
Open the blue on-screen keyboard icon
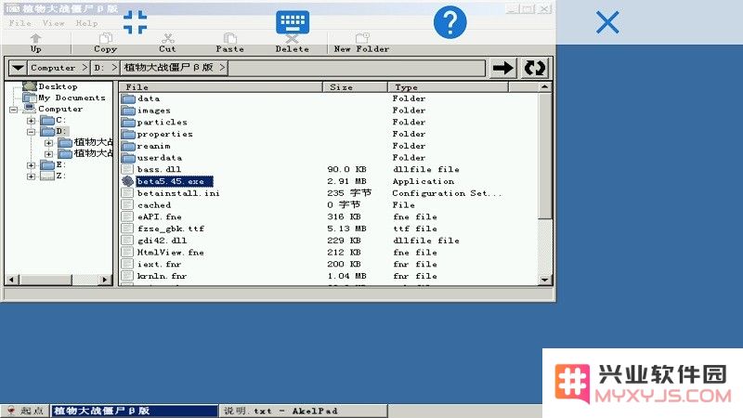pos(293,21)
